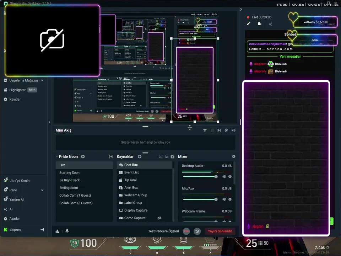Mute the Mic/Aux audio source
341x256 pixels.
[224, 199]
